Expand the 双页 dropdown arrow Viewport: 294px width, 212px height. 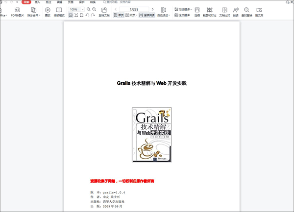click(137, 15)
